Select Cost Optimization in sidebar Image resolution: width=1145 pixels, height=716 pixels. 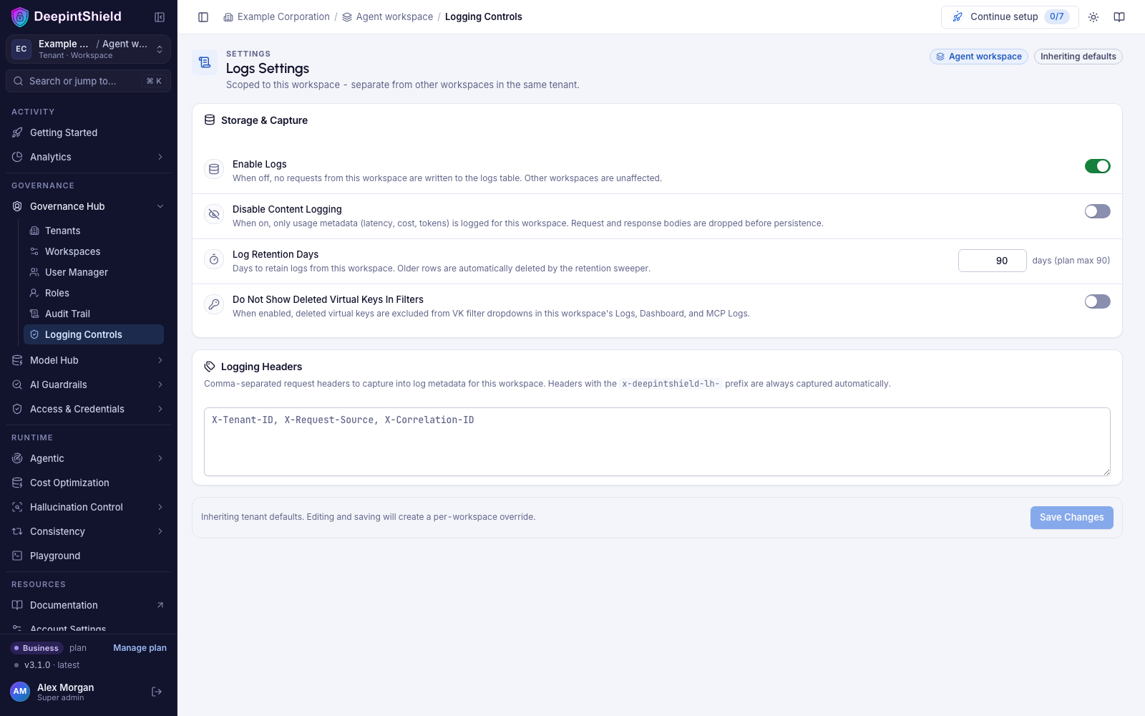(x=88, y=483)
